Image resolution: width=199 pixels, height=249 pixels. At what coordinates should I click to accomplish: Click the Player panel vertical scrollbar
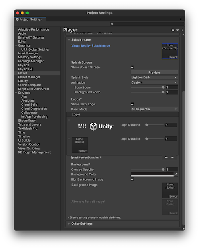tap(183, 158)
